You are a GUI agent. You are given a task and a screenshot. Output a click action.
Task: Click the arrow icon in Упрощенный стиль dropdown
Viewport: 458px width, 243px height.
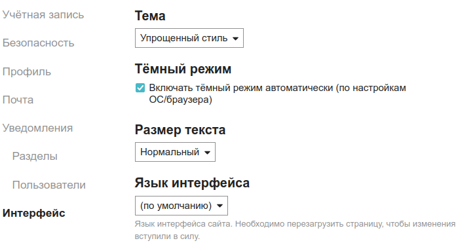point(235,39)
